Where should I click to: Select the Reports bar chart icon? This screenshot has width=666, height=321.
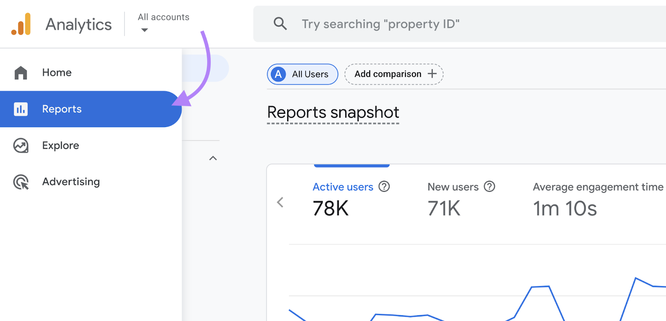pyautogui.click(x=21, y=109)
